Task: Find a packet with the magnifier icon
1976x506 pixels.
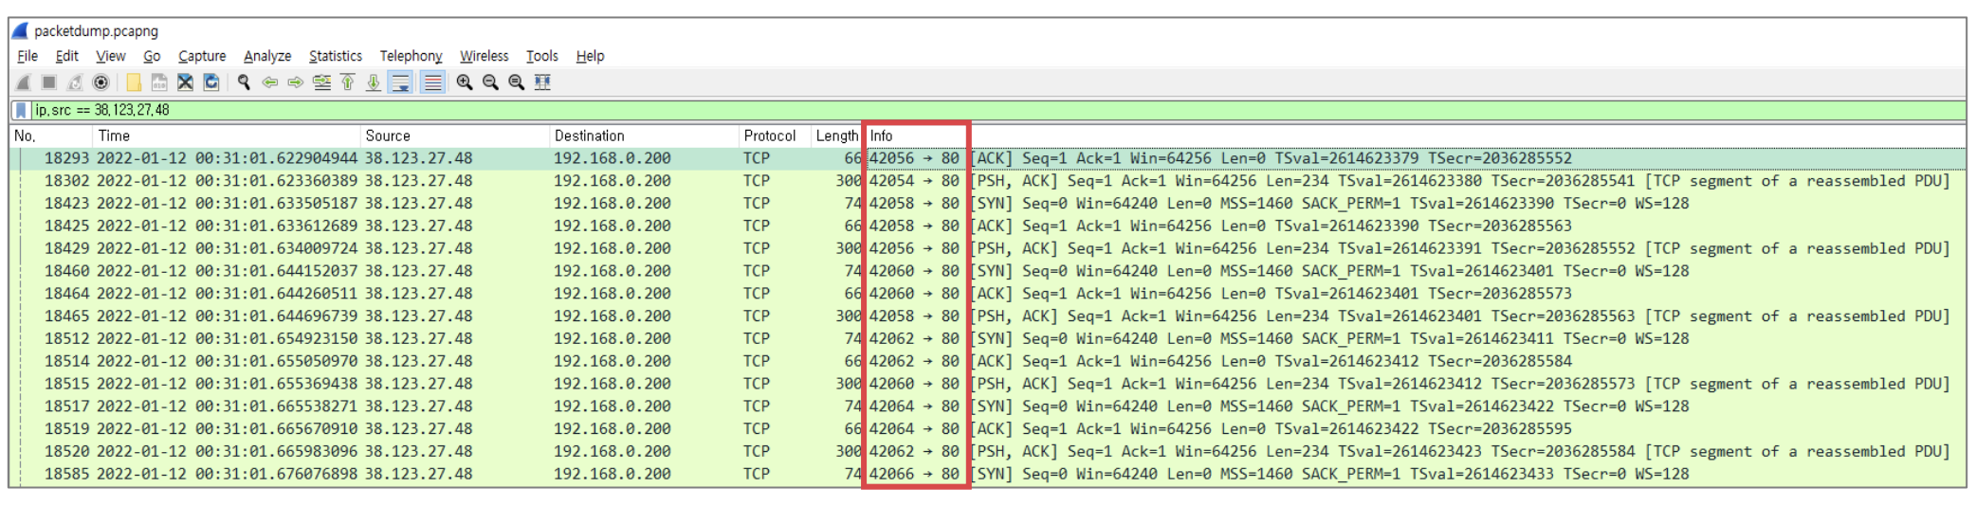Action: [244, 82]
